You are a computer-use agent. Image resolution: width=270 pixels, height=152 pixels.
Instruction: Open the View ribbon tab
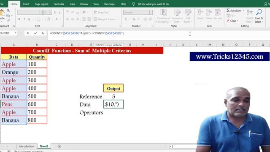(96, 4)
